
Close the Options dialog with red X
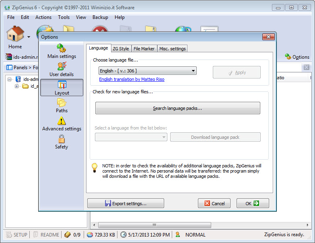pos(268,37)
